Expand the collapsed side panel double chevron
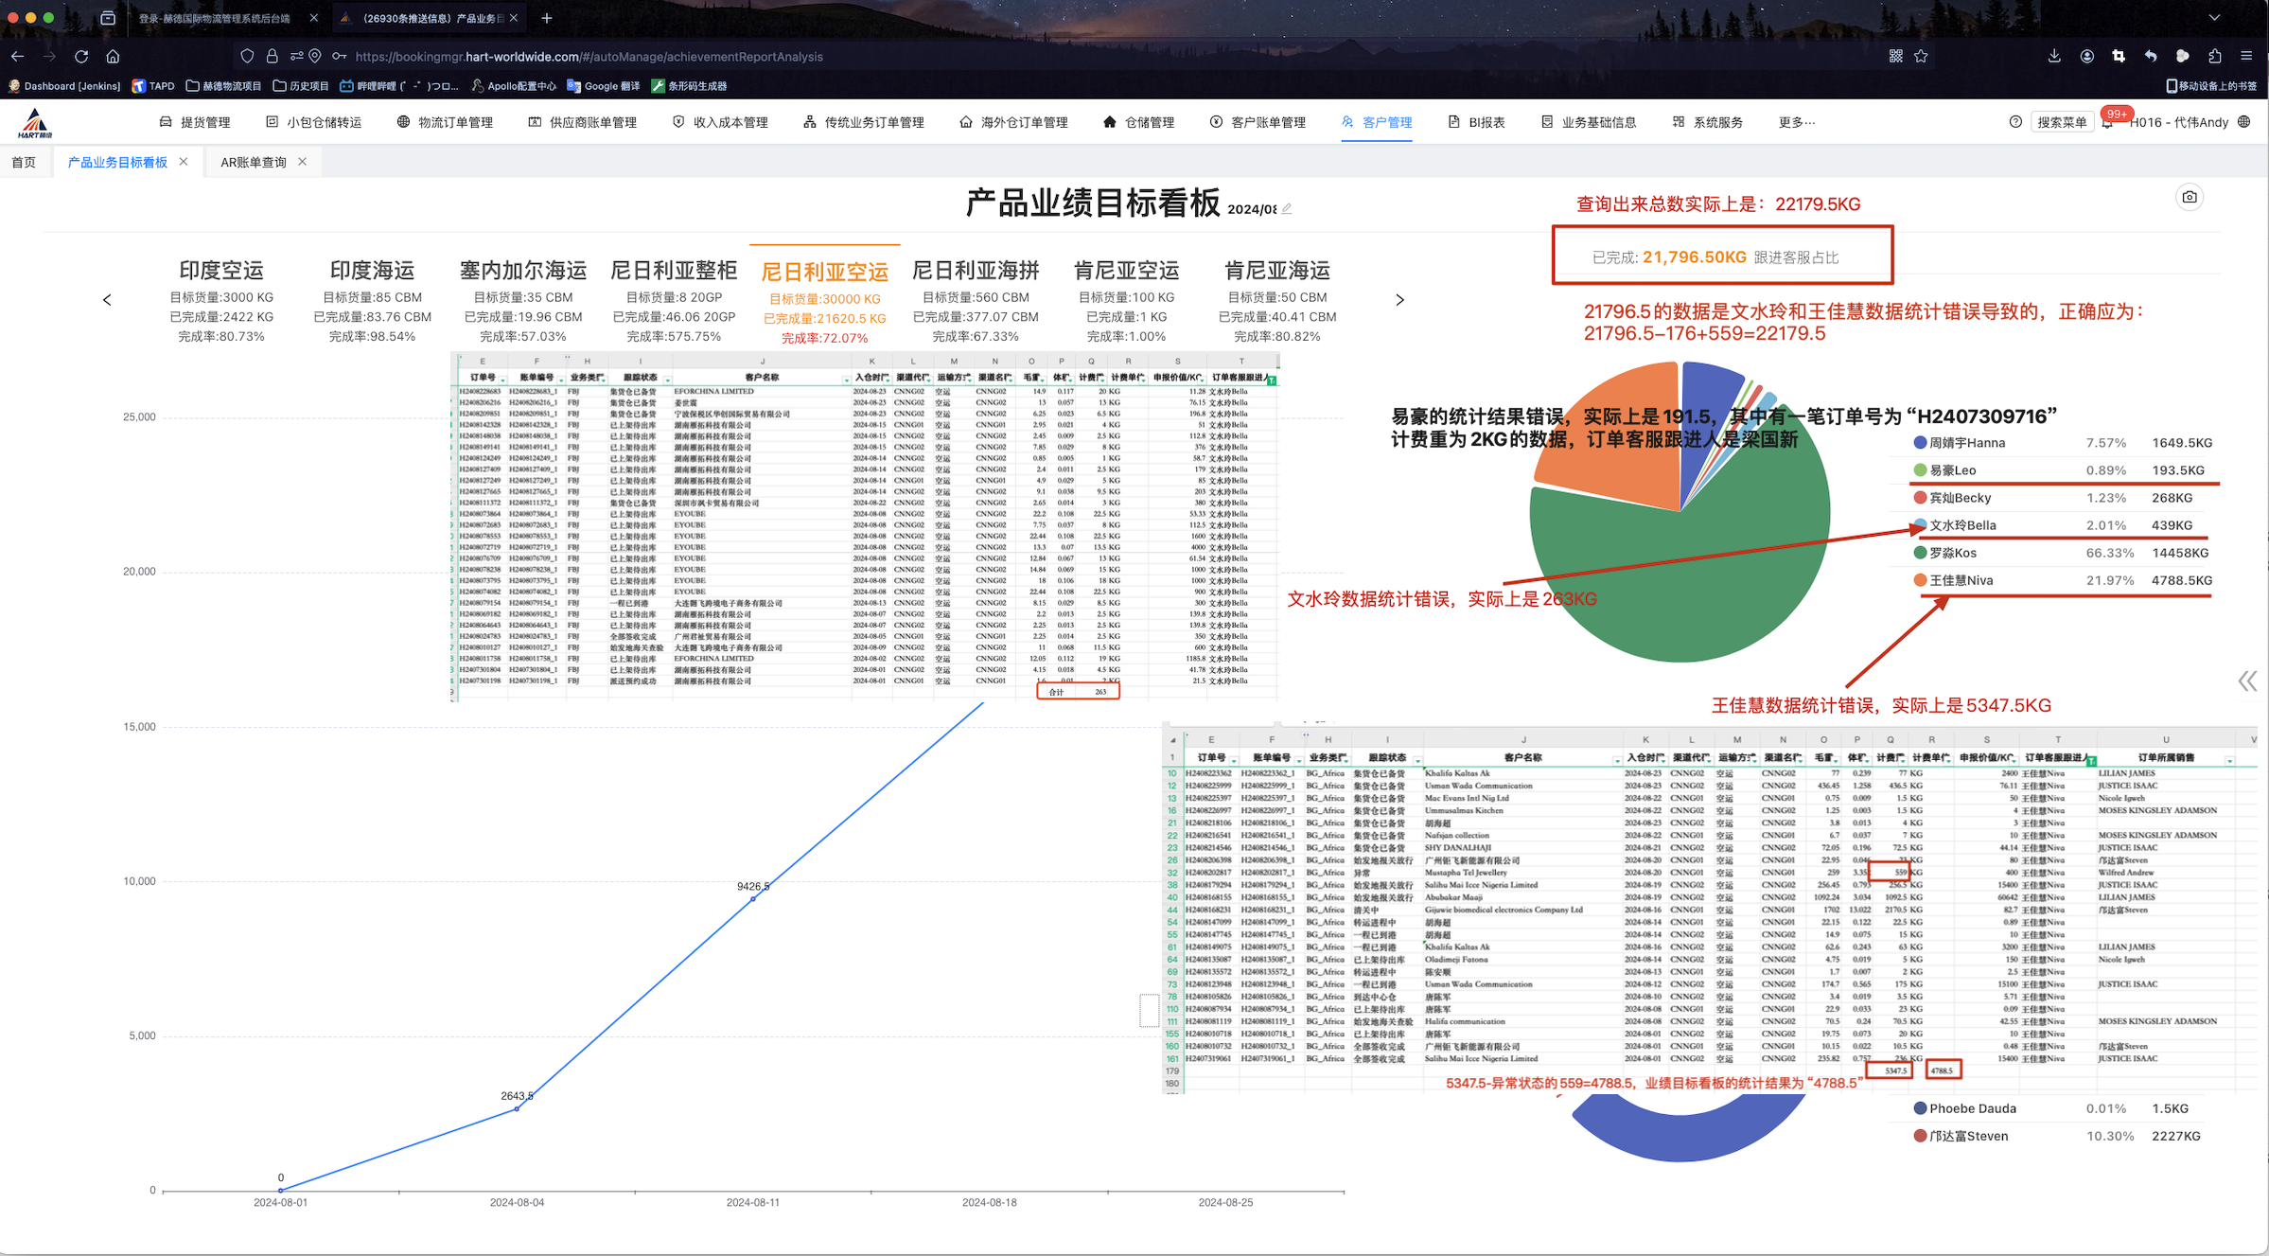The image size is (2269, 1256). tap(2247, 681)
